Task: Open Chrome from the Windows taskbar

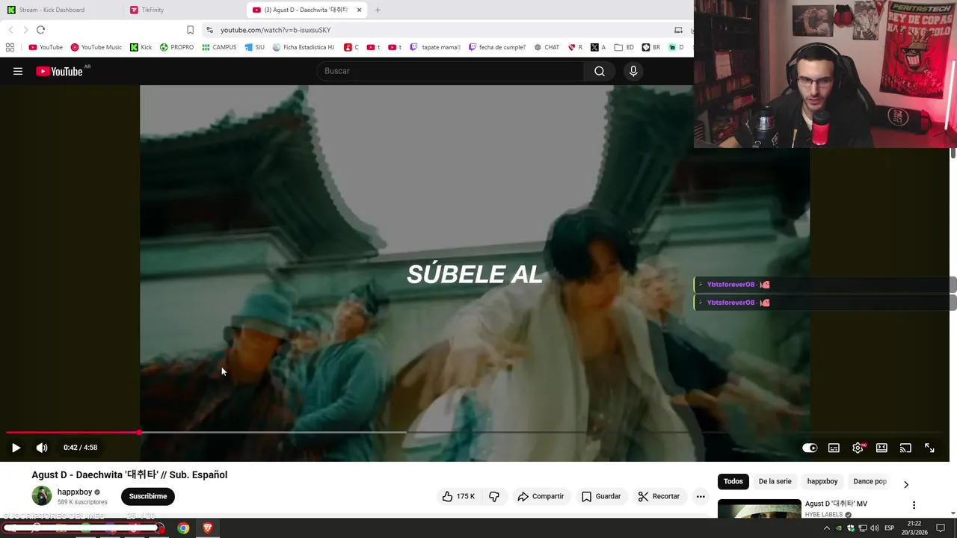Action: 183,528
